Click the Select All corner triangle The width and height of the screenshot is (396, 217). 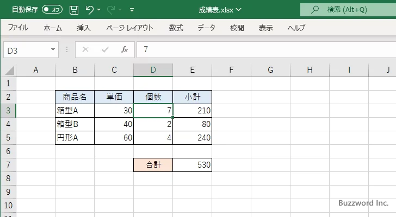click(10, 71)
